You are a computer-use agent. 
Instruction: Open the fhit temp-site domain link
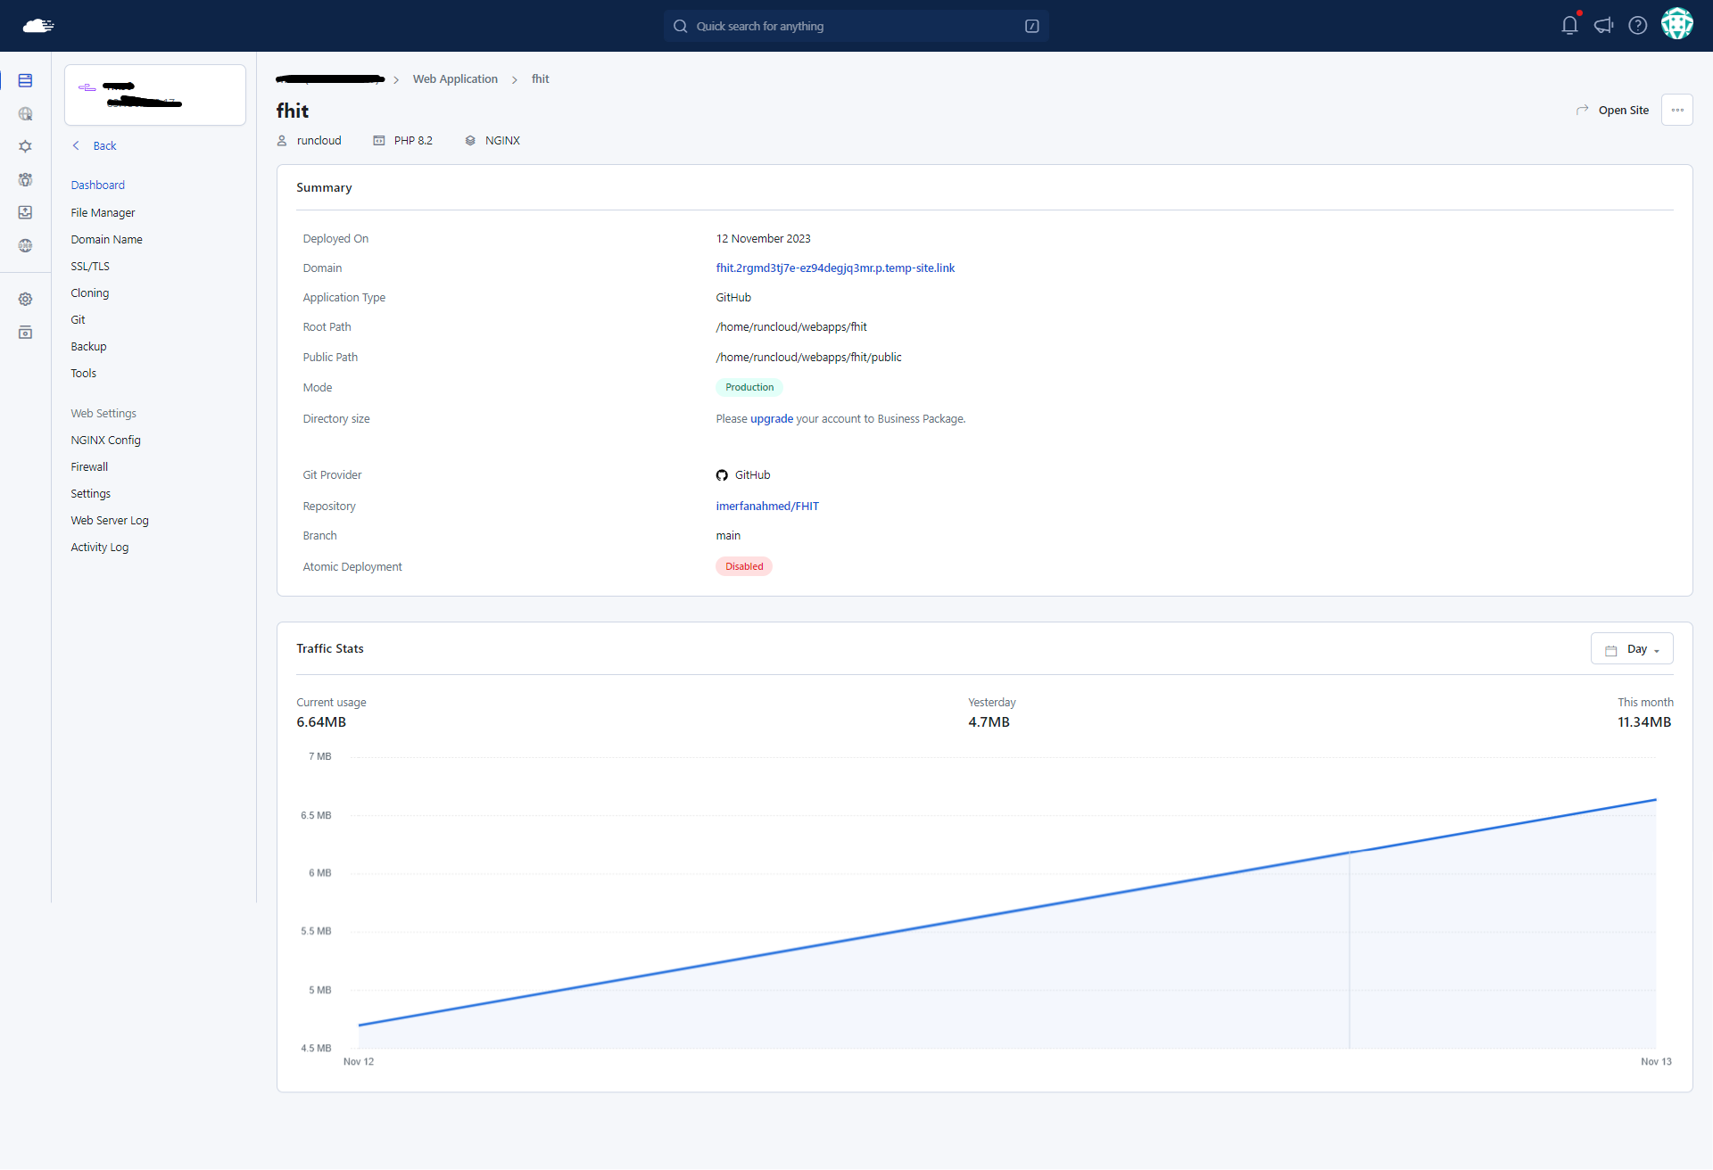pyautogui.click(x=834, y=268)
